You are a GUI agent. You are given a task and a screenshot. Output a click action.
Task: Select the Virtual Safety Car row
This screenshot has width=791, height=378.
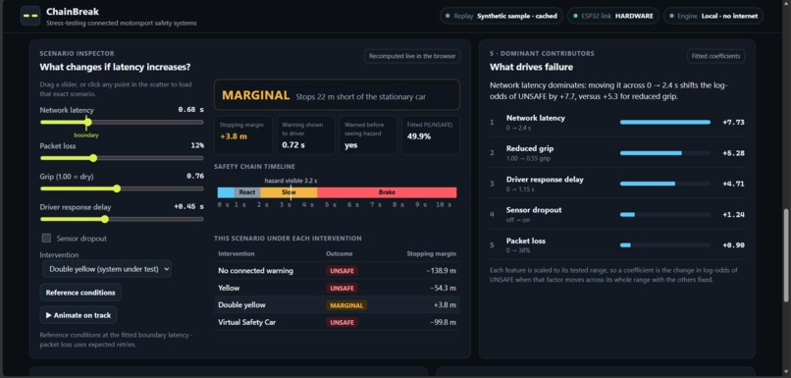point(337,322)
